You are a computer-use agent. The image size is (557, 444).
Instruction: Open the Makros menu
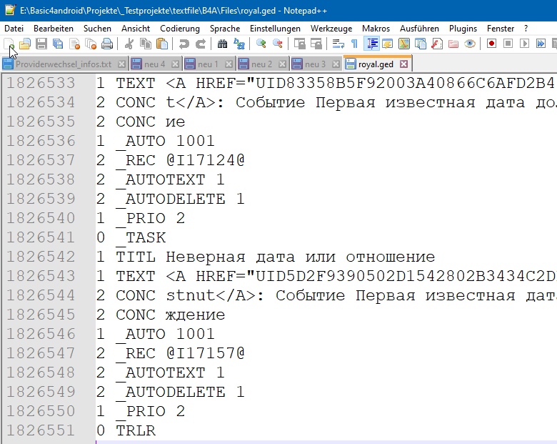tap(376, 29)
